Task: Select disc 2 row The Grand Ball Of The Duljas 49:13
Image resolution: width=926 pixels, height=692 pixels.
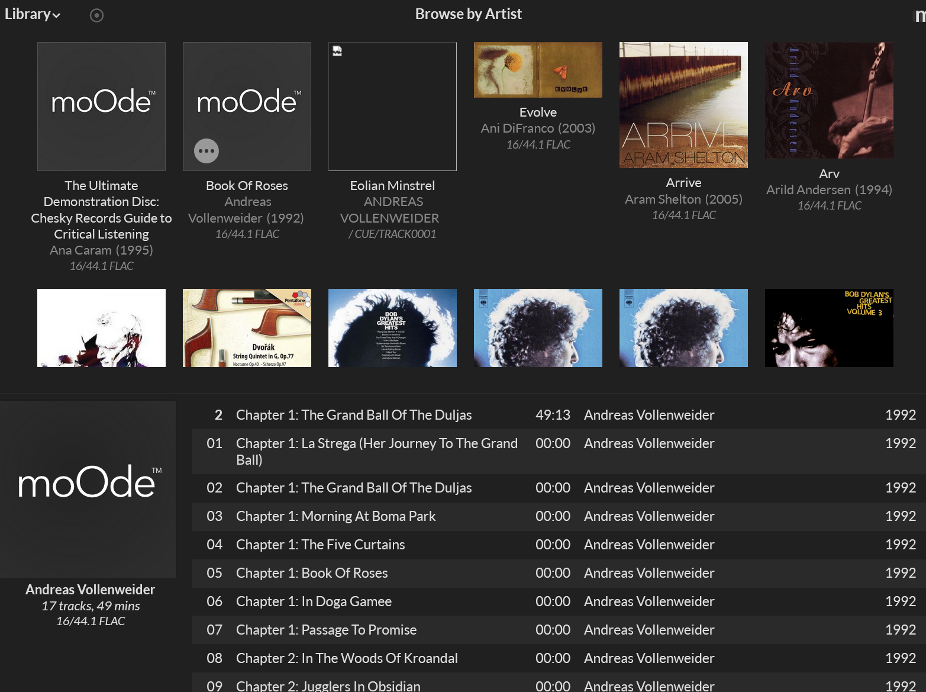Action: point(559,415)
